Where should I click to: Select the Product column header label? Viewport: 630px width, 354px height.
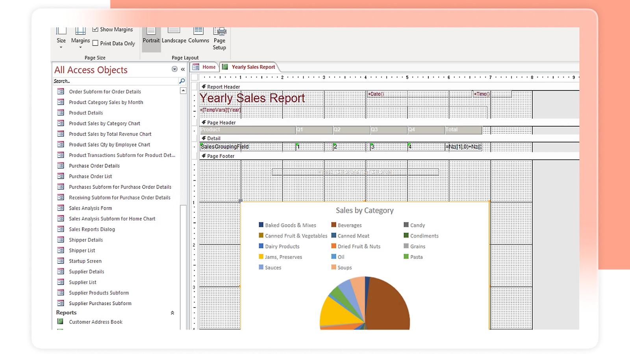coord(247,130)
